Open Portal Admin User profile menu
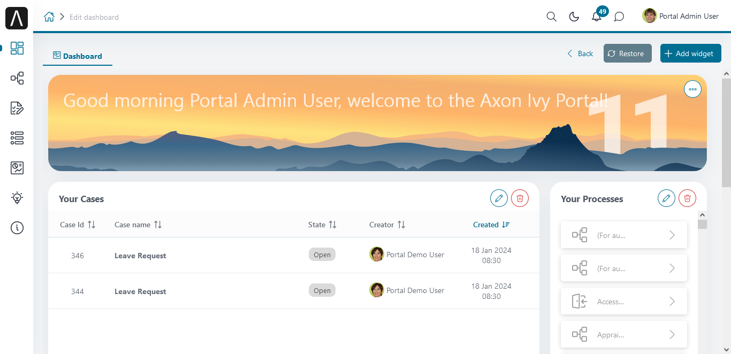 point(681,16)
